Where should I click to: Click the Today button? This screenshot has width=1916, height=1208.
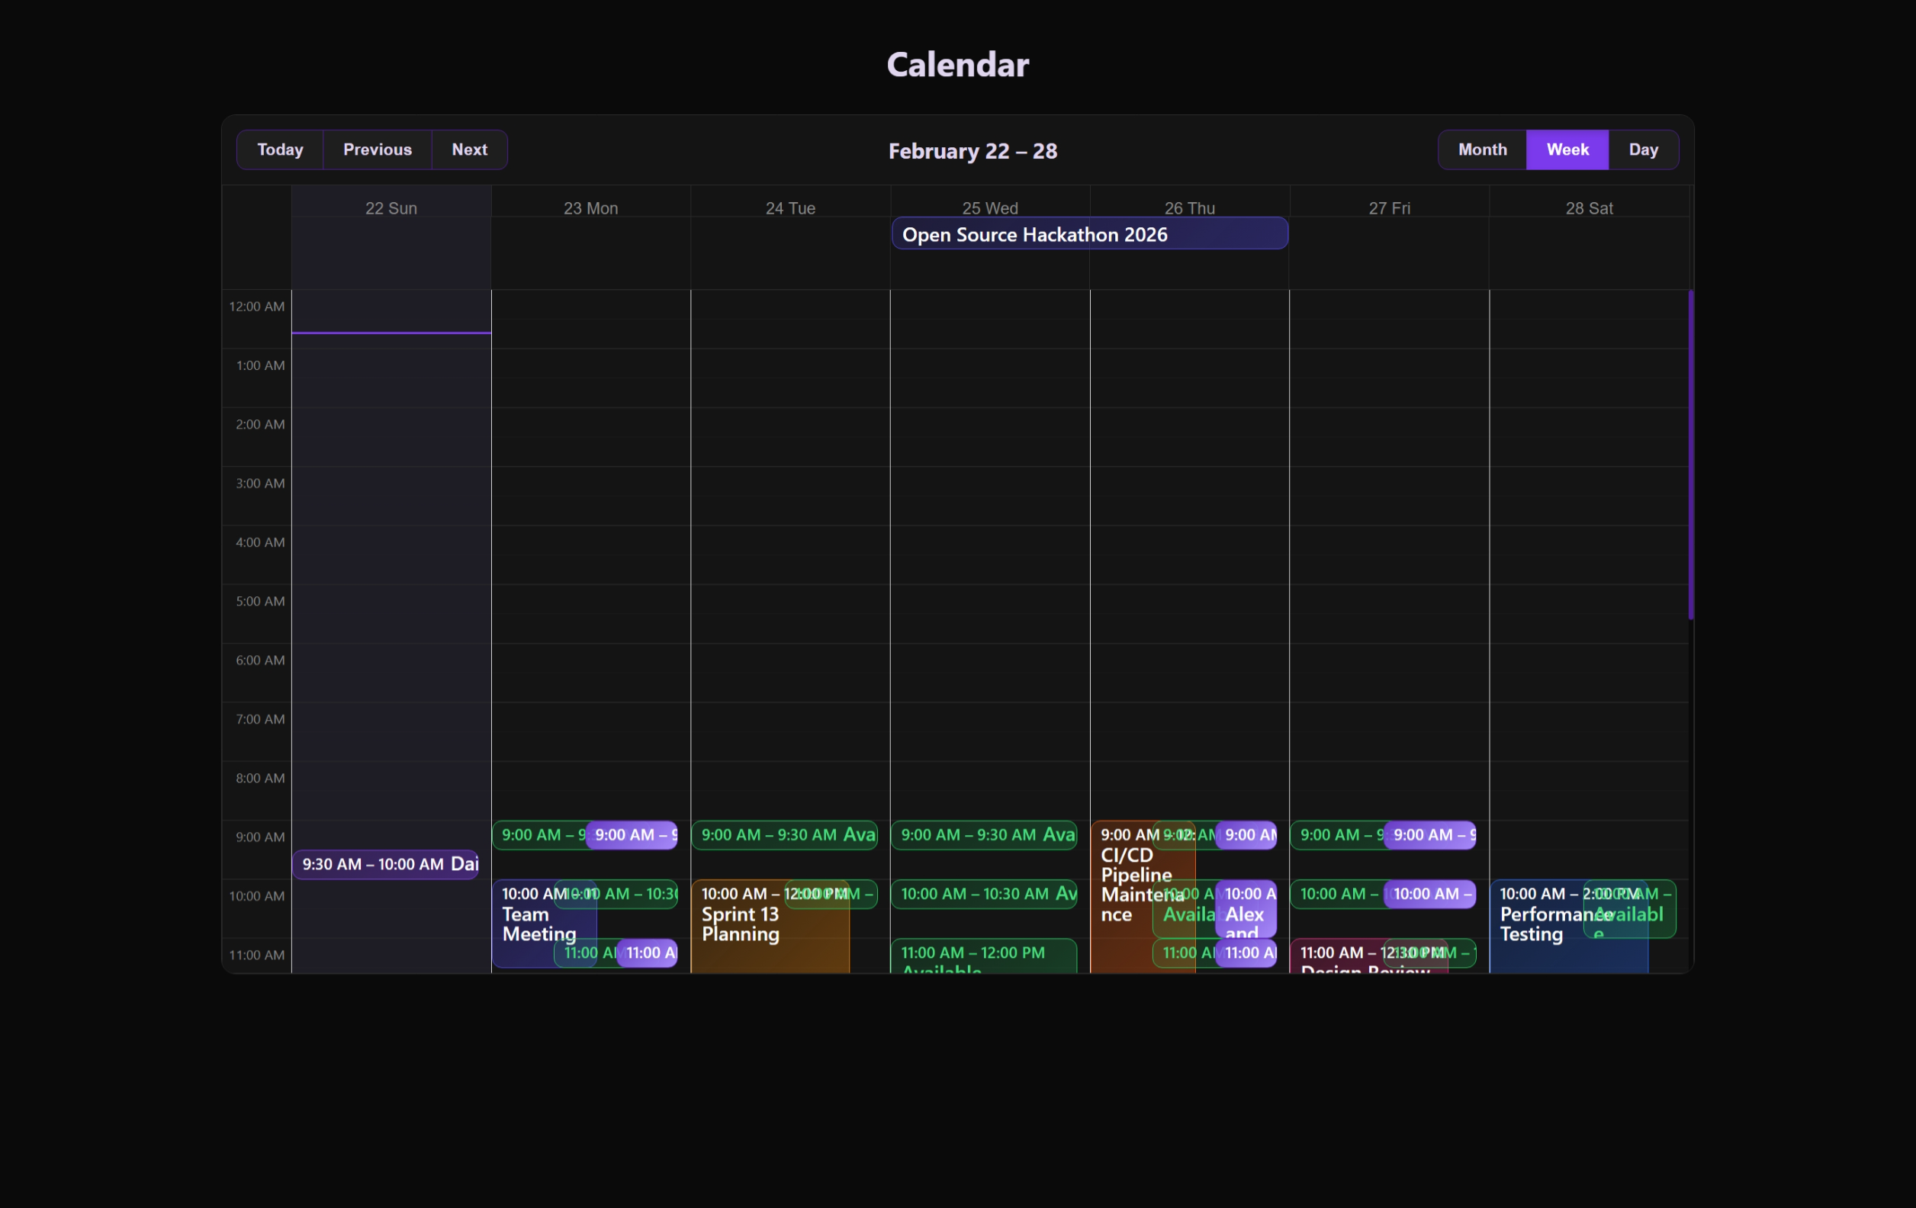coord(279,149)
